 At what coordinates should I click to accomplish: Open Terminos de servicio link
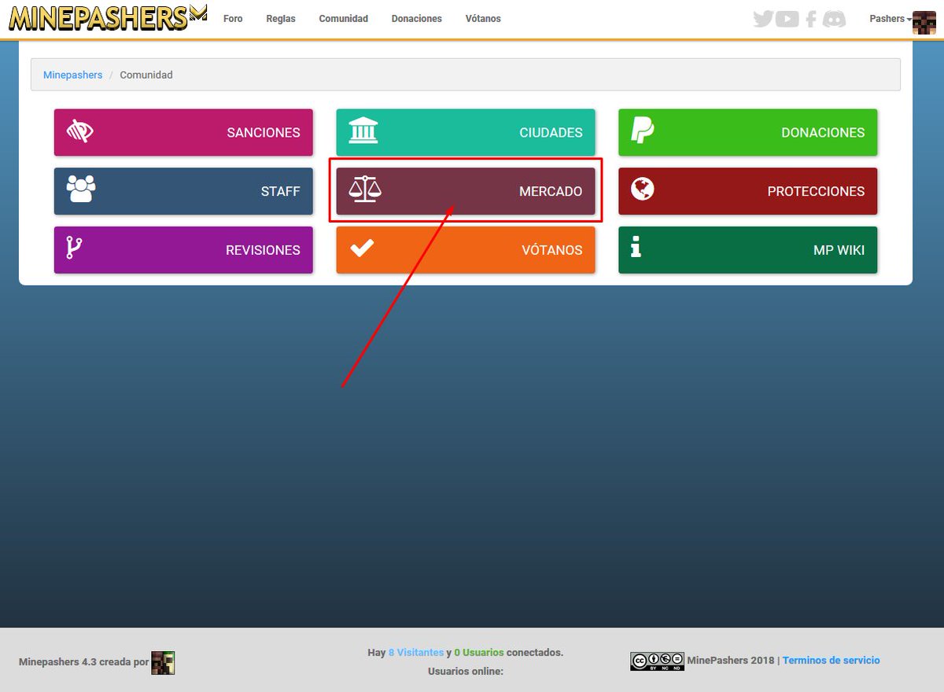[832, 661]
